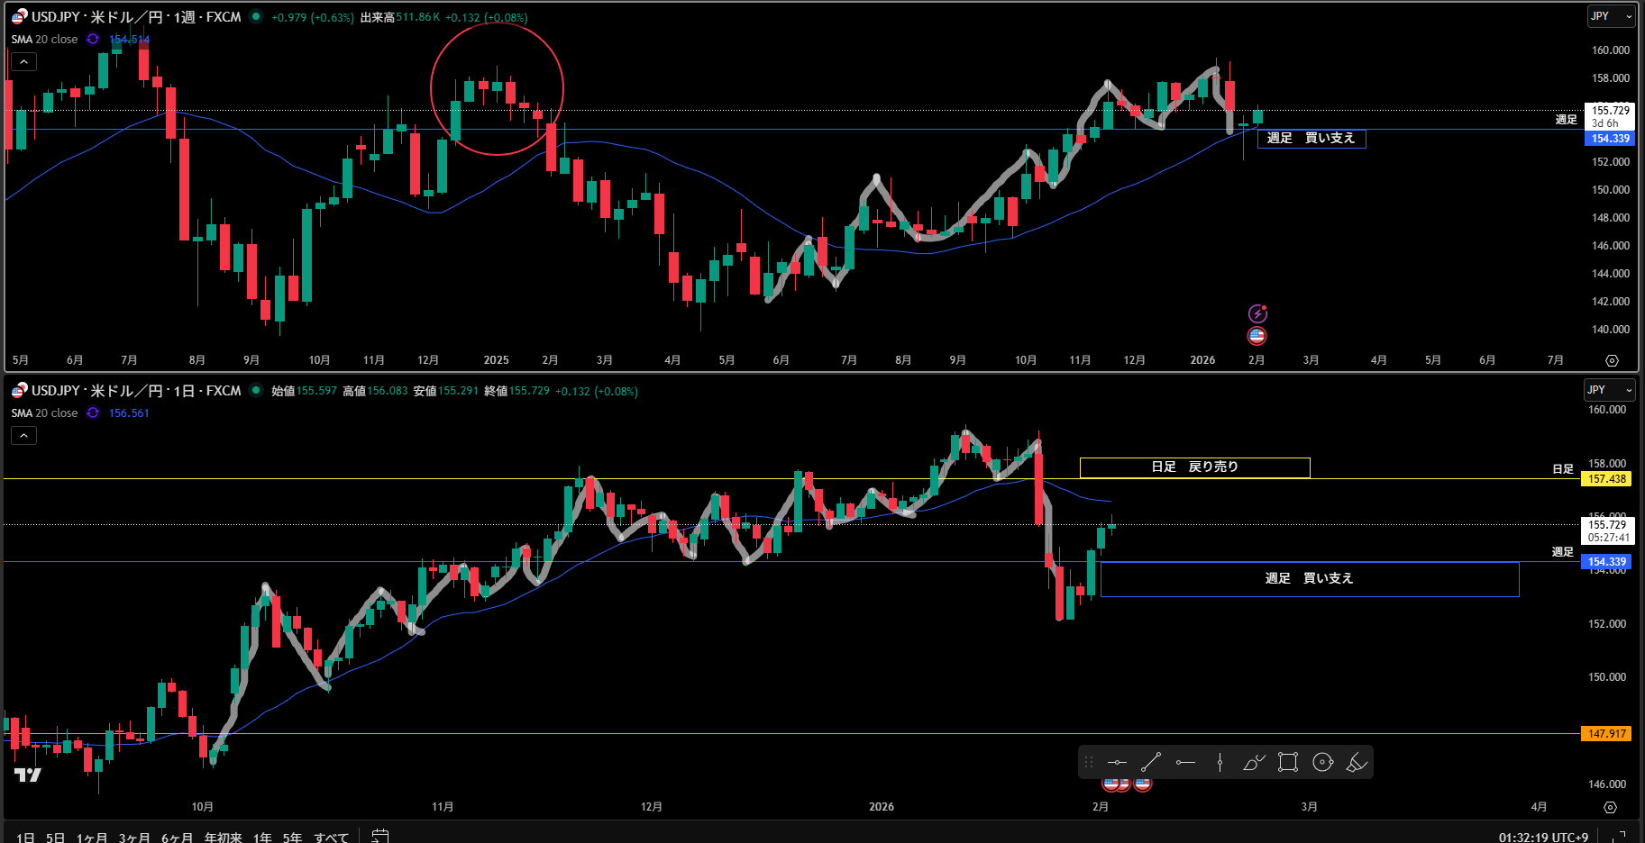The width and height of the screenshot is (1645, 843).
Task: Select the horizontal line drawing tool
Action: [x=1117, y=763]
